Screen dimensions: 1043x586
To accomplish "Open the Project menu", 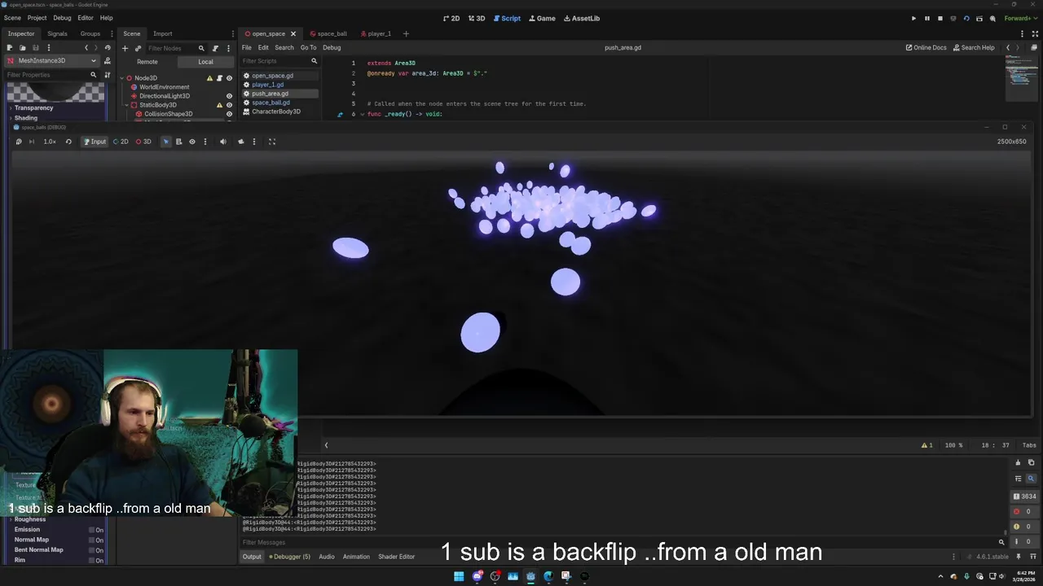I will [37, 18].
